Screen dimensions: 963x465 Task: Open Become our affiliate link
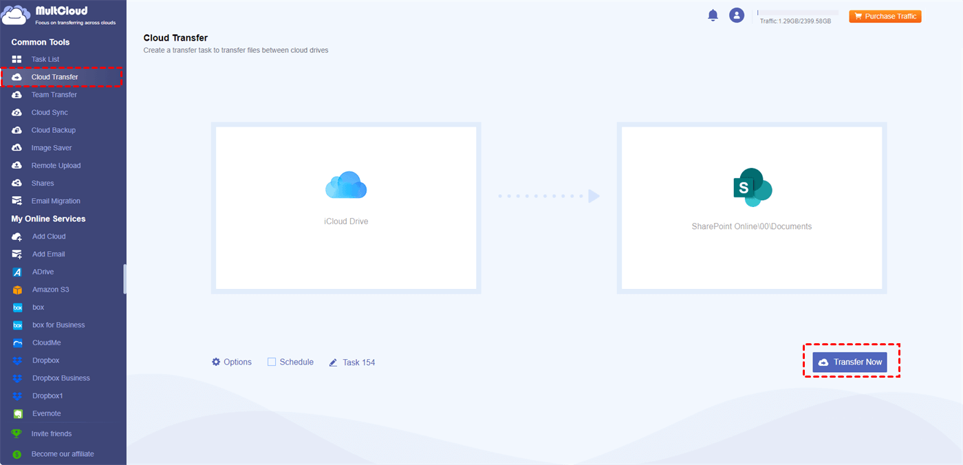click(63, 454)
